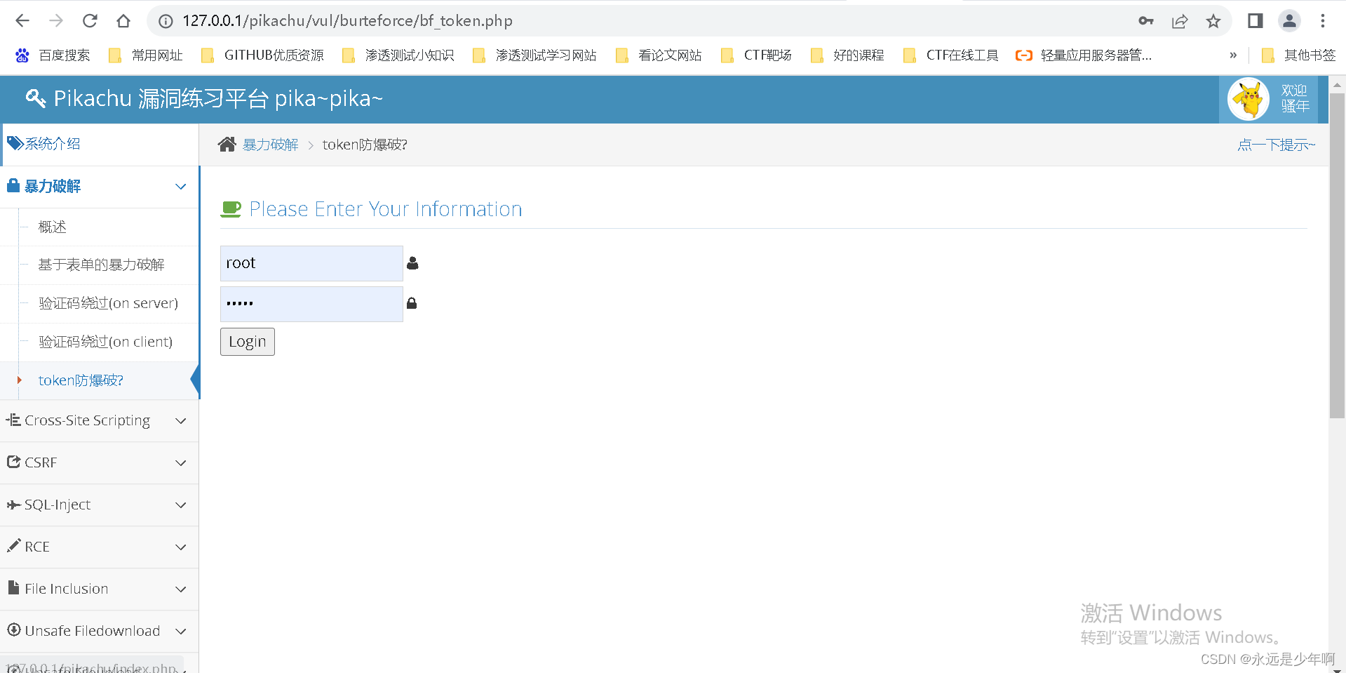Click the home icon in breadcrumb
Image resolution: width=1346 pixels, height=673 pixels.
[227, 145]
